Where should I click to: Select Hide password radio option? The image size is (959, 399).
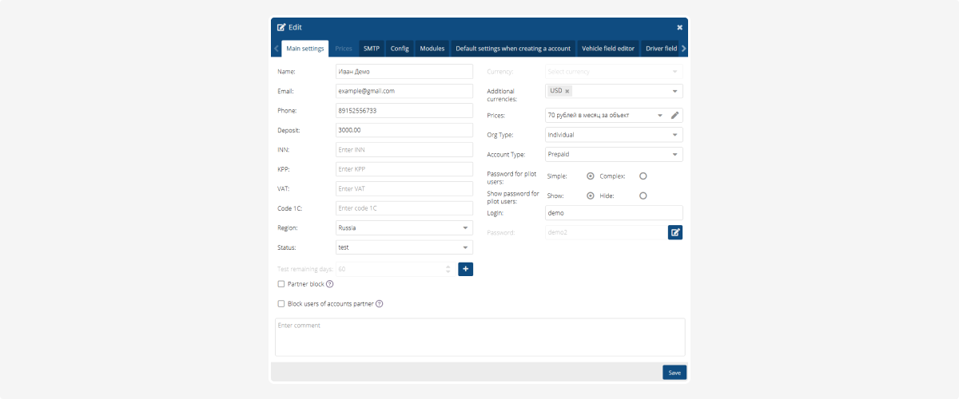[x=643, y=196]
